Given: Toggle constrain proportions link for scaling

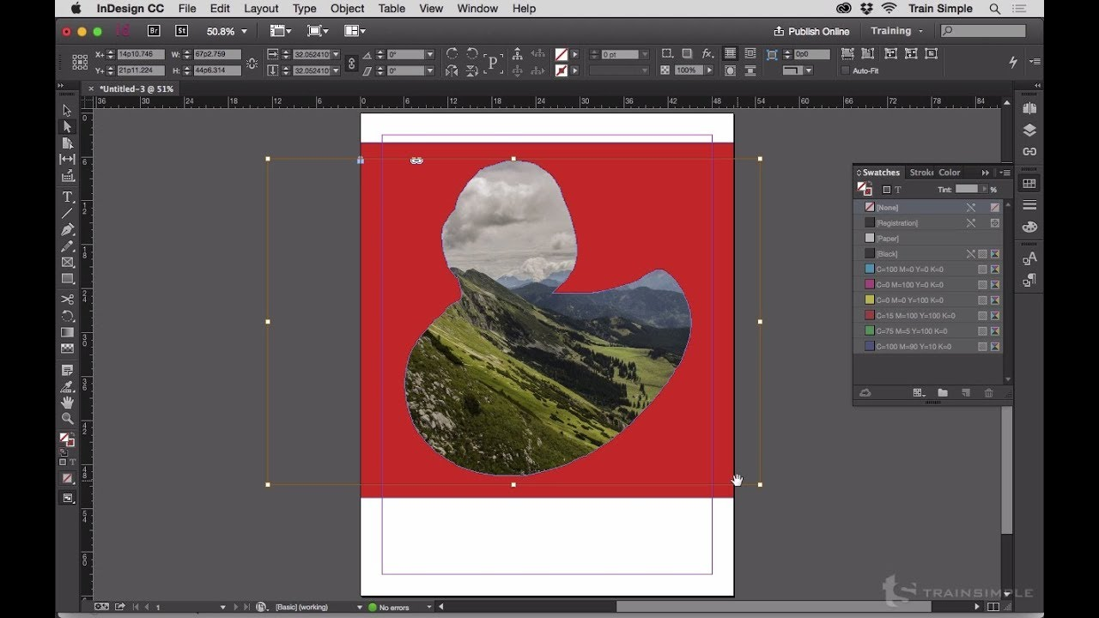Looking at the screenshot, I should pyautogui.click(x=351, y=63).
